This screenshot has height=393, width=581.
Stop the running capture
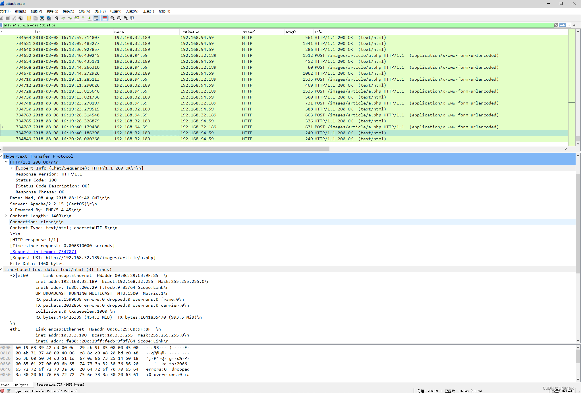pyautogui.click(x=8, y=18)
